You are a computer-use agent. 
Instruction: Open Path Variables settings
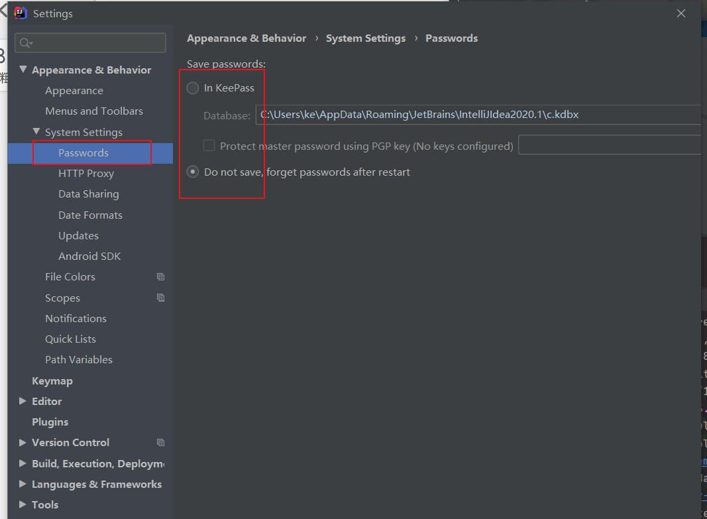click(79, 360)
